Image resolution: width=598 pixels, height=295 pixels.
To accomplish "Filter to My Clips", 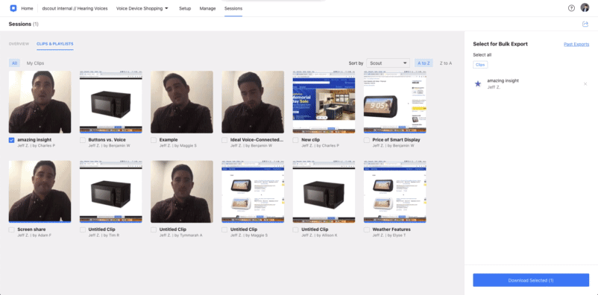I will tap(35, 63).
